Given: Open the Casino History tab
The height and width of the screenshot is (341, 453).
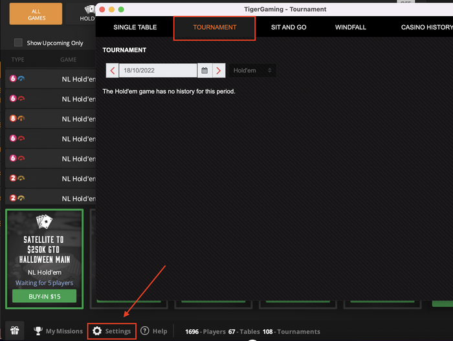Looking at the screenshot, I should coord(426,27).
